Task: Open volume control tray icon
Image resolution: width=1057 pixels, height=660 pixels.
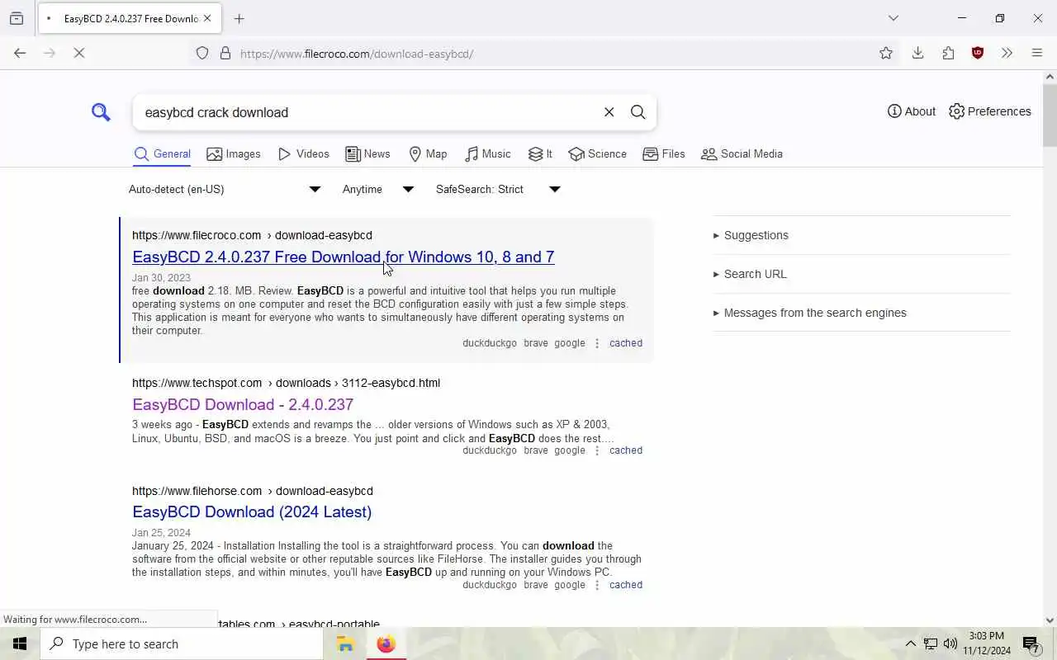Action: [950, 643]
